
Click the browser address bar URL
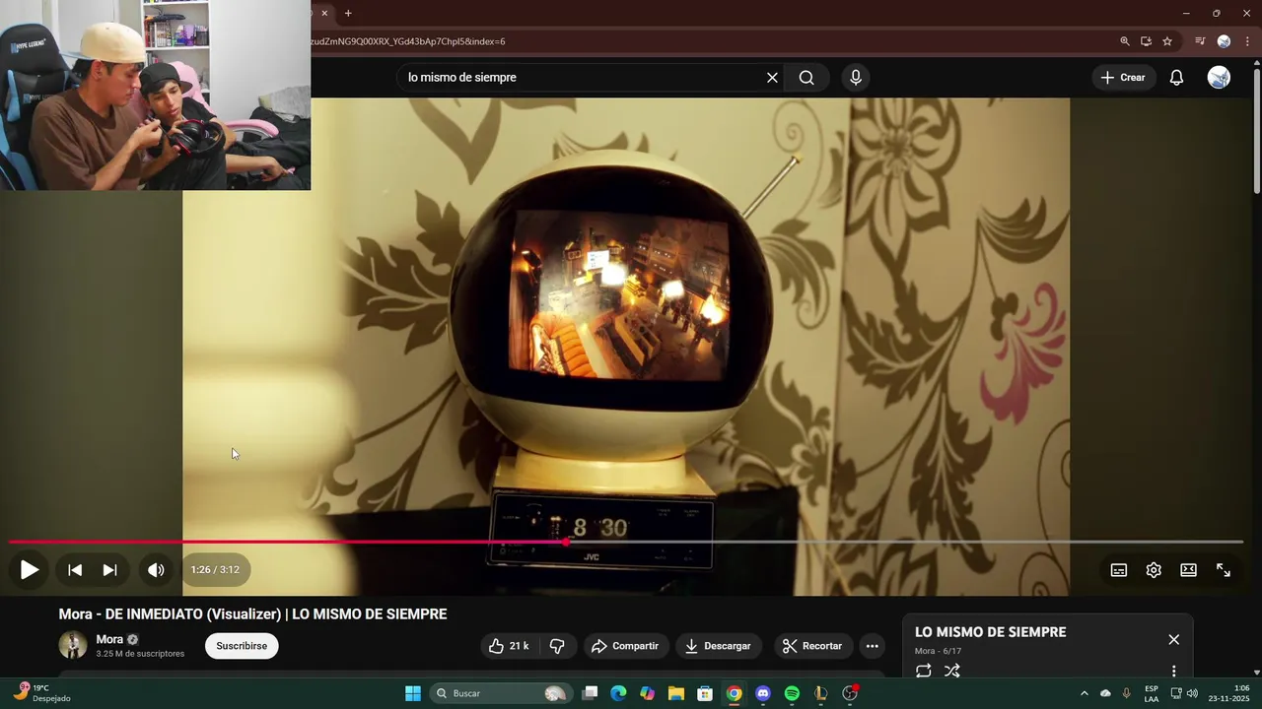(x=409, y=41)
